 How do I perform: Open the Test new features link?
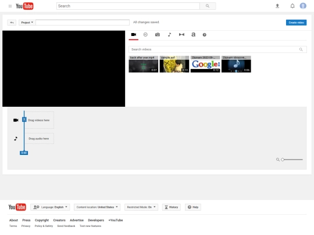coord(90,226)
